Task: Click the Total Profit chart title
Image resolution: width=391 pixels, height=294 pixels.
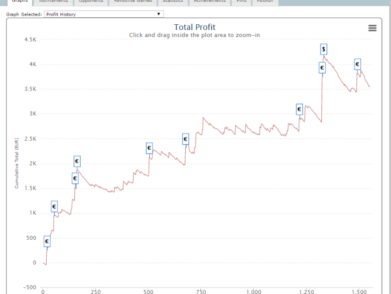Action: tap(194, 27)
